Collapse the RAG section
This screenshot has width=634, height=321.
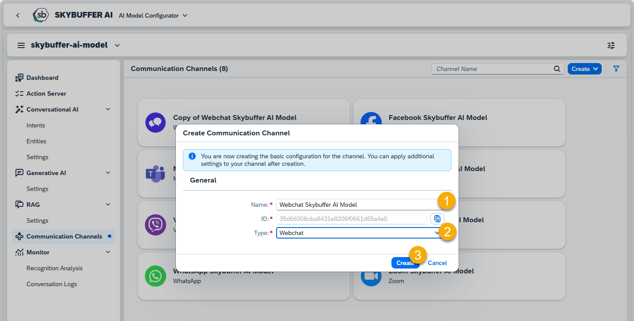coord(108,205)
